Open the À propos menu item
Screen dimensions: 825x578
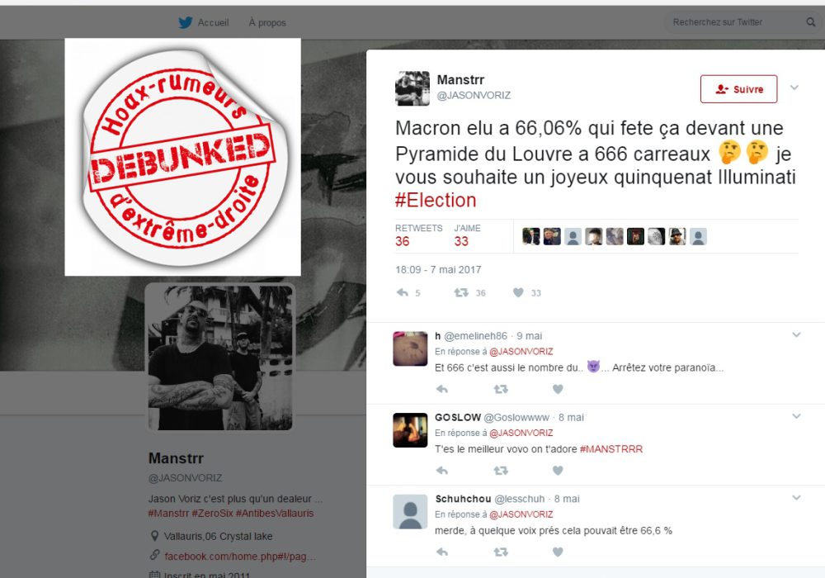point(267,22)
